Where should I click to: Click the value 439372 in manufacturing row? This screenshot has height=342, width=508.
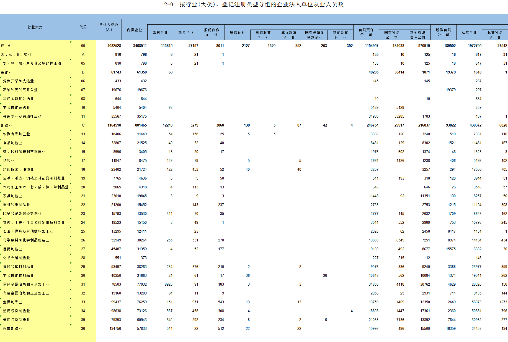coord(475,125)
